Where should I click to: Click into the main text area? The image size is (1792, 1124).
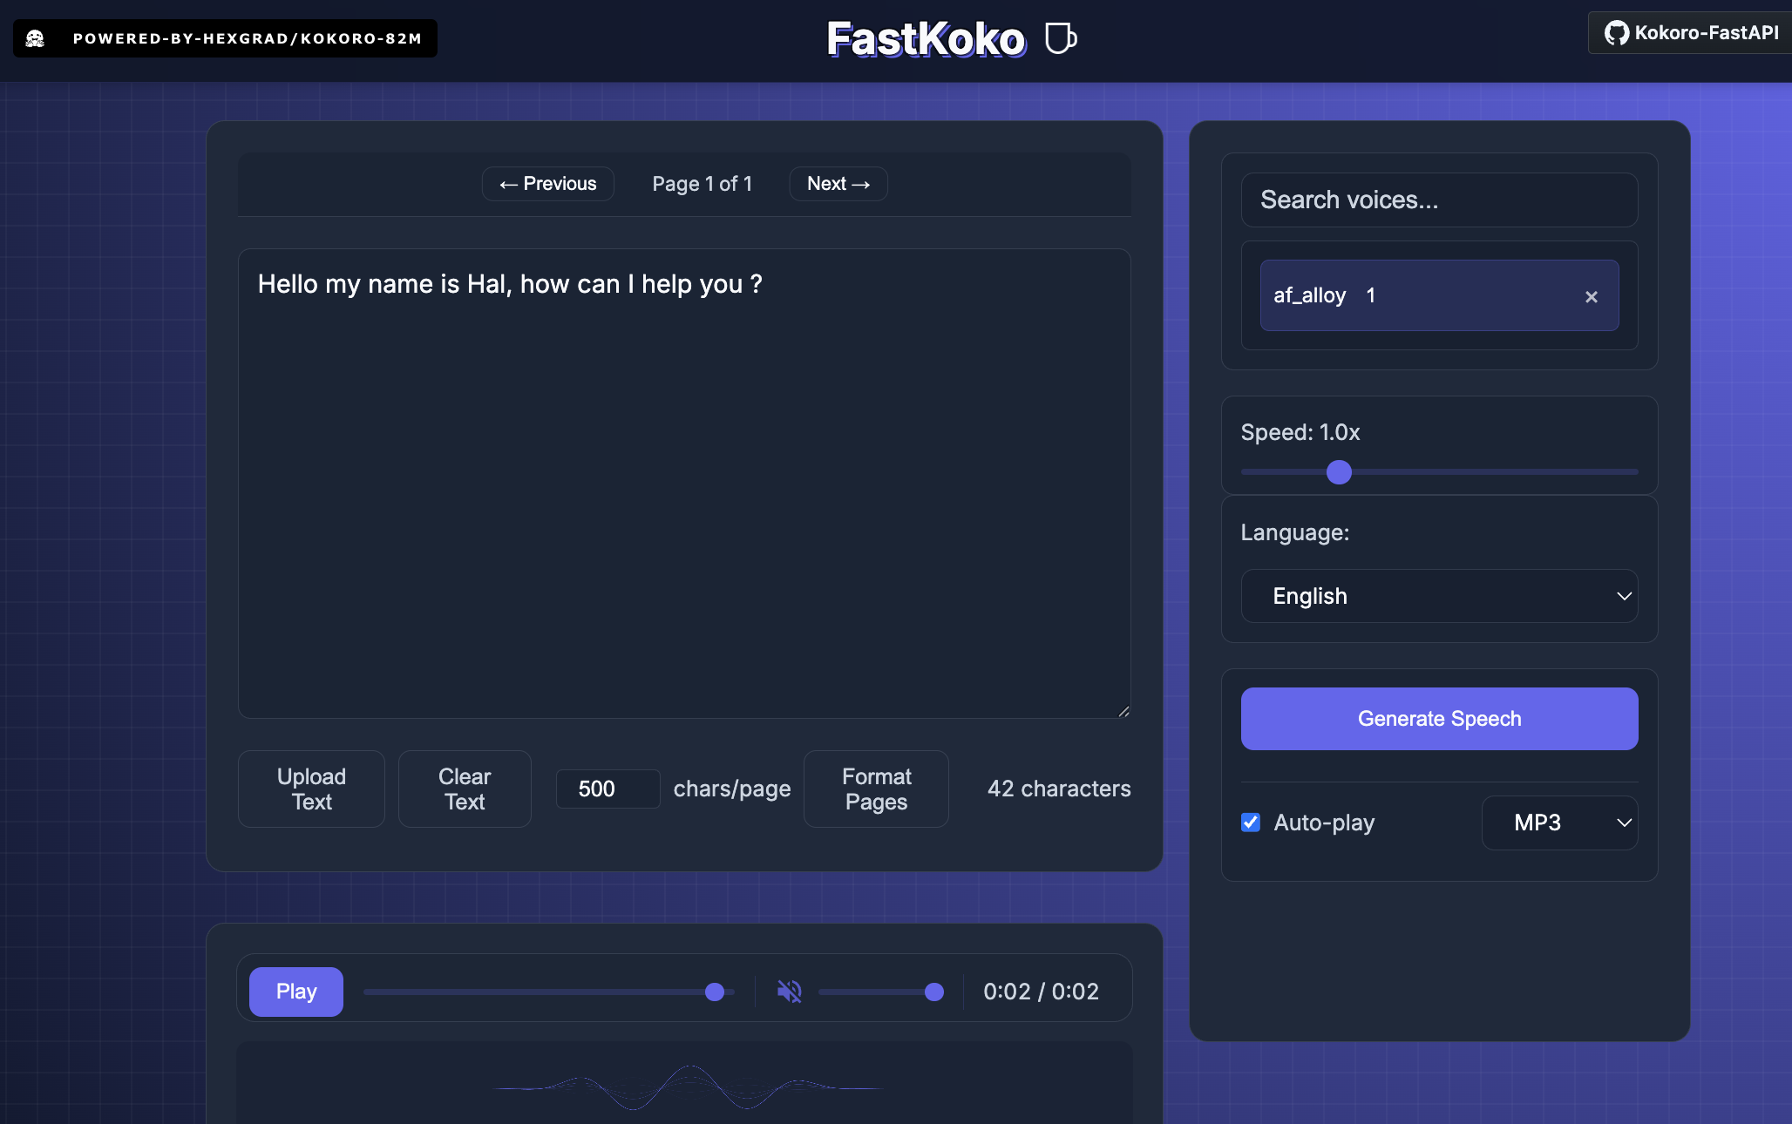point(684,484)
